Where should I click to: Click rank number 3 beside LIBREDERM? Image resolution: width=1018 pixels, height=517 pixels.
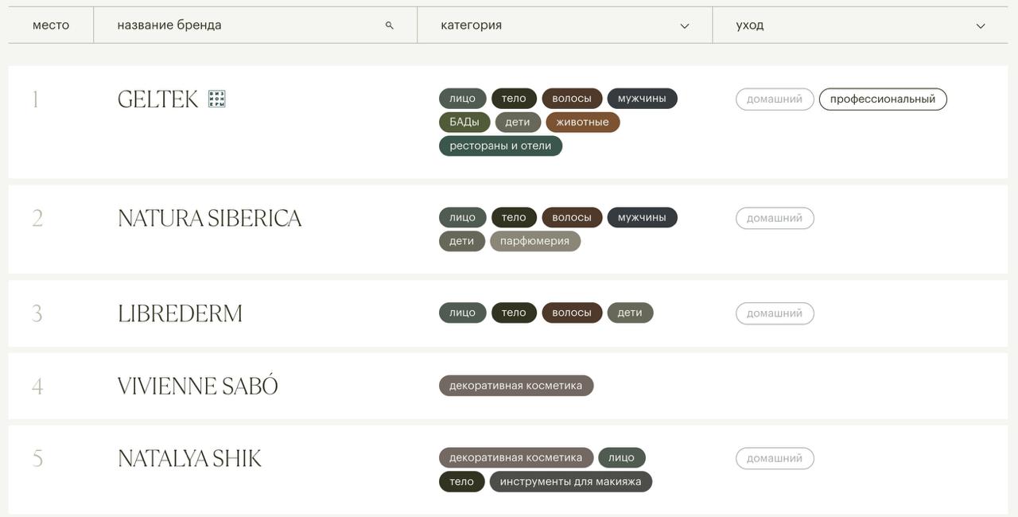[x=37, y=313]
